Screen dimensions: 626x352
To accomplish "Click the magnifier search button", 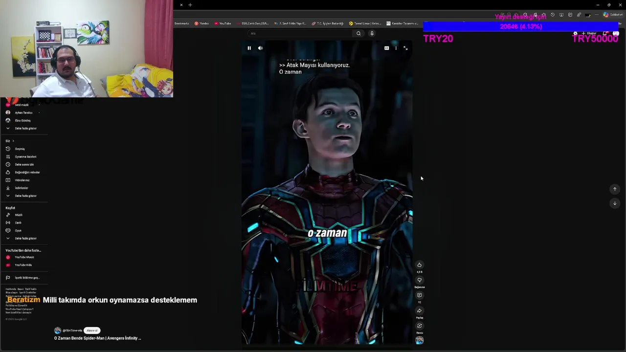I will pos(358,33).
